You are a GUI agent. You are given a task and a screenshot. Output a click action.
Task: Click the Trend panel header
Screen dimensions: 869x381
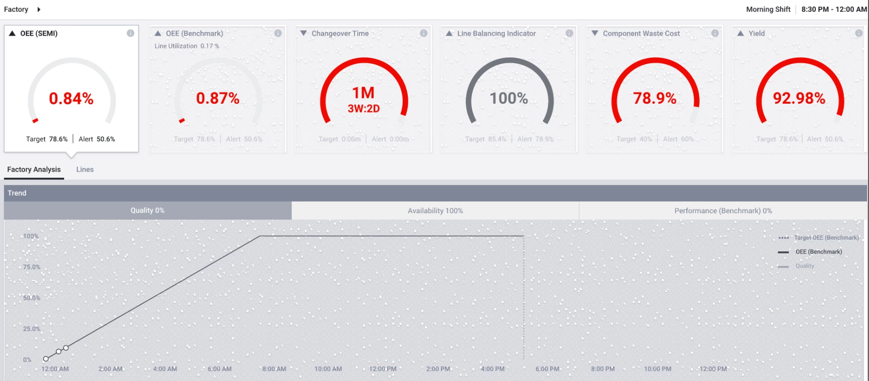tap(435, 193)
